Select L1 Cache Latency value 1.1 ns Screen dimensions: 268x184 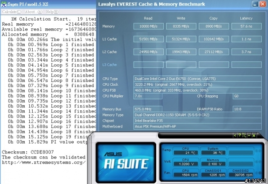pos(246,39)
